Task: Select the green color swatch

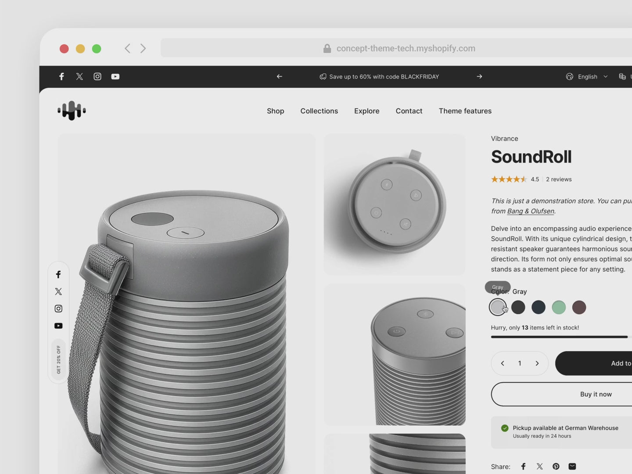Action: (559, 307)
